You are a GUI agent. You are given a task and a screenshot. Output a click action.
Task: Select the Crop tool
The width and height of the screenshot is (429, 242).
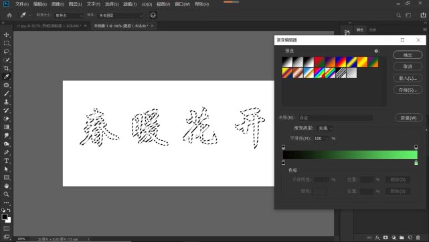6,68
